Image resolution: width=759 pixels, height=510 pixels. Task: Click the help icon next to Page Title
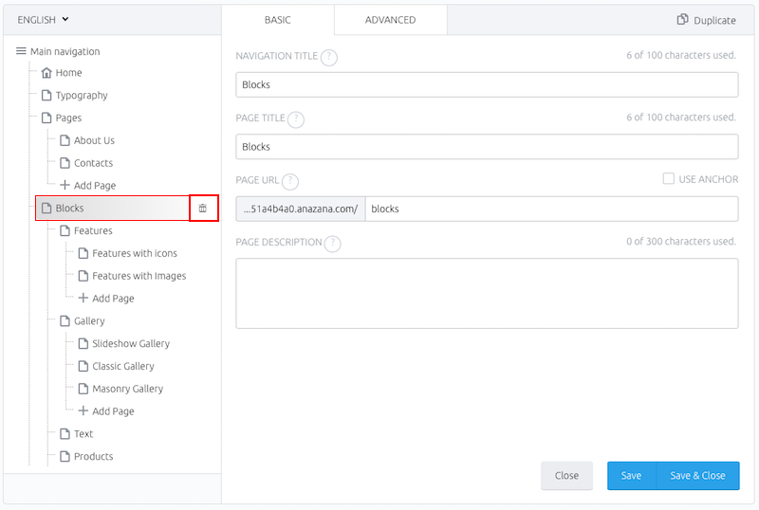[296, 119]
